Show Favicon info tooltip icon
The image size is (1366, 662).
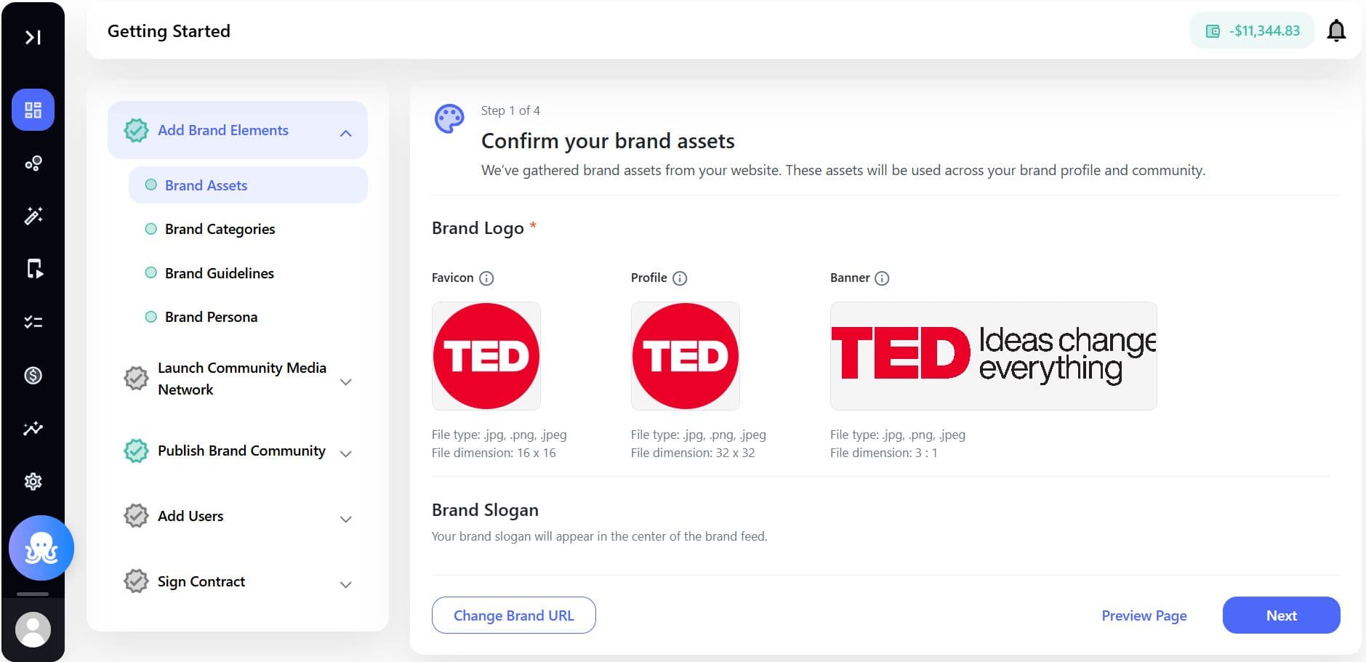pos(487,278)
